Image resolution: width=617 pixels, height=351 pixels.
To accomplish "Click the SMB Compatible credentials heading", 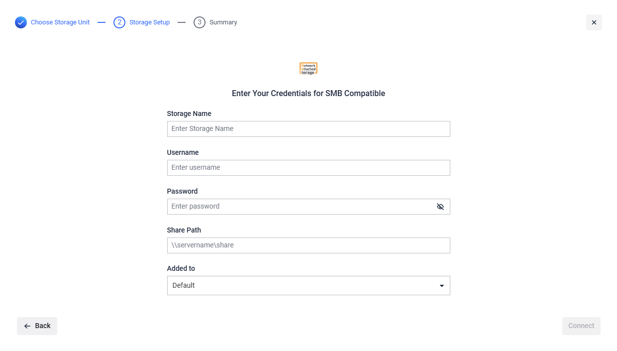I will [x=308, y=94].
